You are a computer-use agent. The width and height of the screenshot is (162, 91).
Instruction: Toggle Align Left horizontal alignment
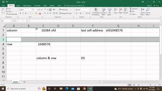click(x=45, y=13)
